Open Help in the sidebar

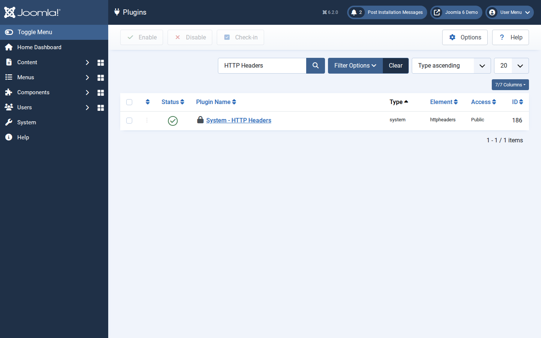[54, 137]
